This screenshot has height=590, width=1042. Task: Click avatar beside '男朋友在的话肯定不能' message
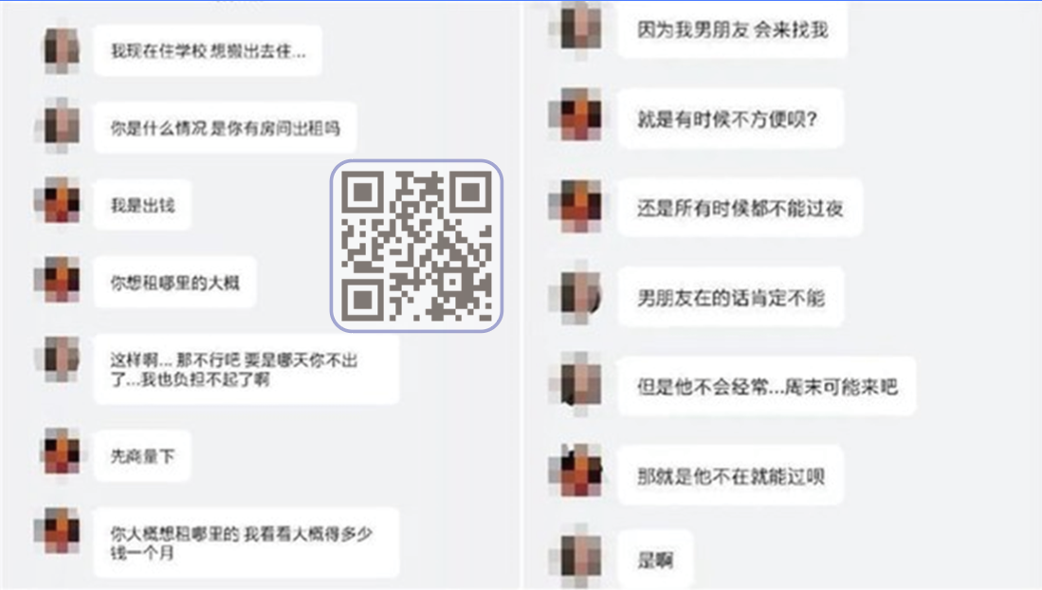580,296
